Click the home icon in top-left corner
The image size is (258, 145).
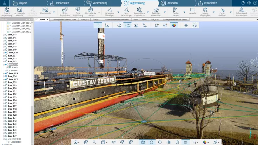5,3
